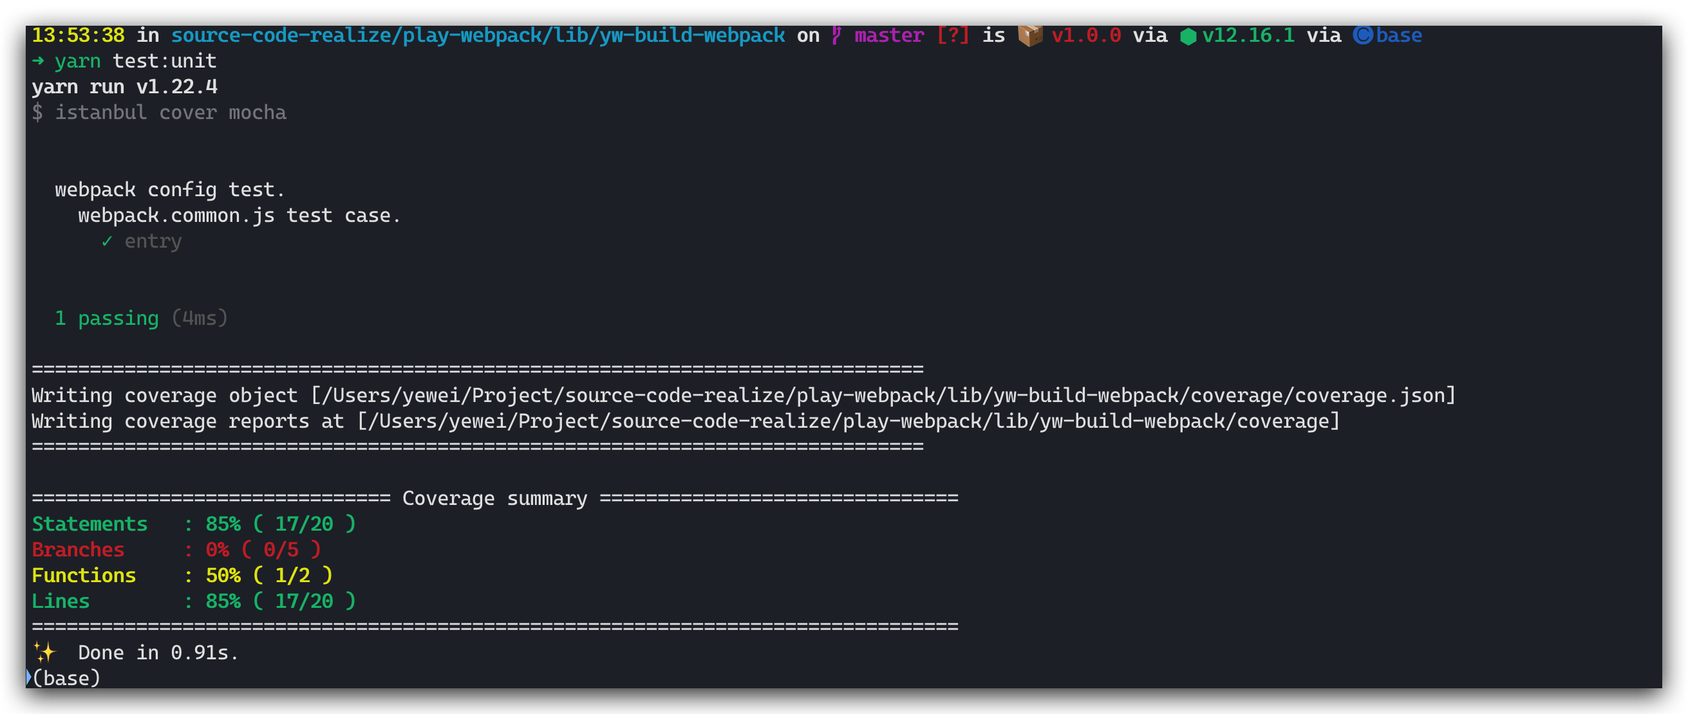Click the Coverage summary heading
The image size is (1688, 714).
click(494, 498)
